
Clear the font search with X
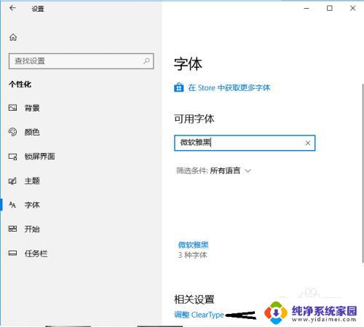pyautogui.click(x=308, y=143)
